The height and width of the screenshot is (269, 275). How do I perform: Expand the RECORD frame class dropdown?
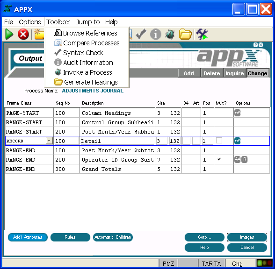point(49,141)
